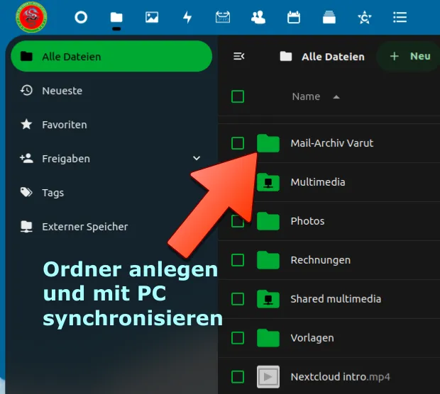Viewport: 440px width, 394px height.
Task: Open the star-shaped app icon in top bar
Action: pos(365,18)
